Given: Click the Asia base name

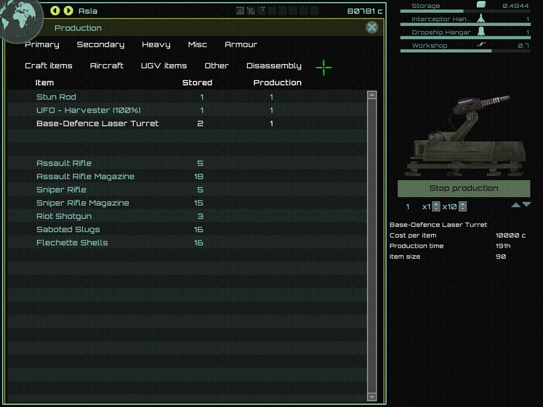Looking at the screenshot, I should tap(87, 11).
